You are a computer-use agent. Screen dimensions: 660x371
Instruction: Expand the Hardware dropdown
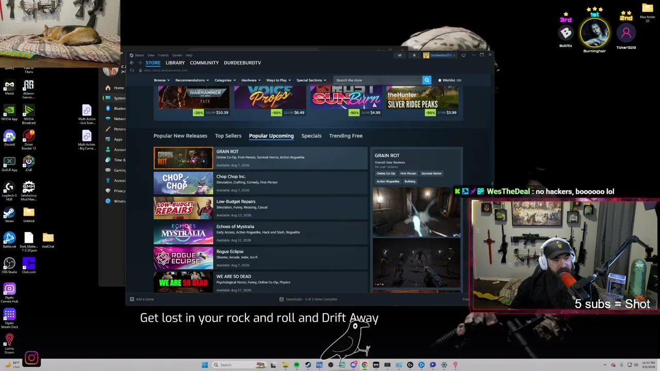tap(251, 80)
